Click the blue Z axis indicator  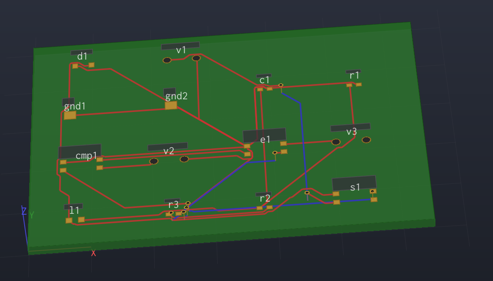coord(24,210)
